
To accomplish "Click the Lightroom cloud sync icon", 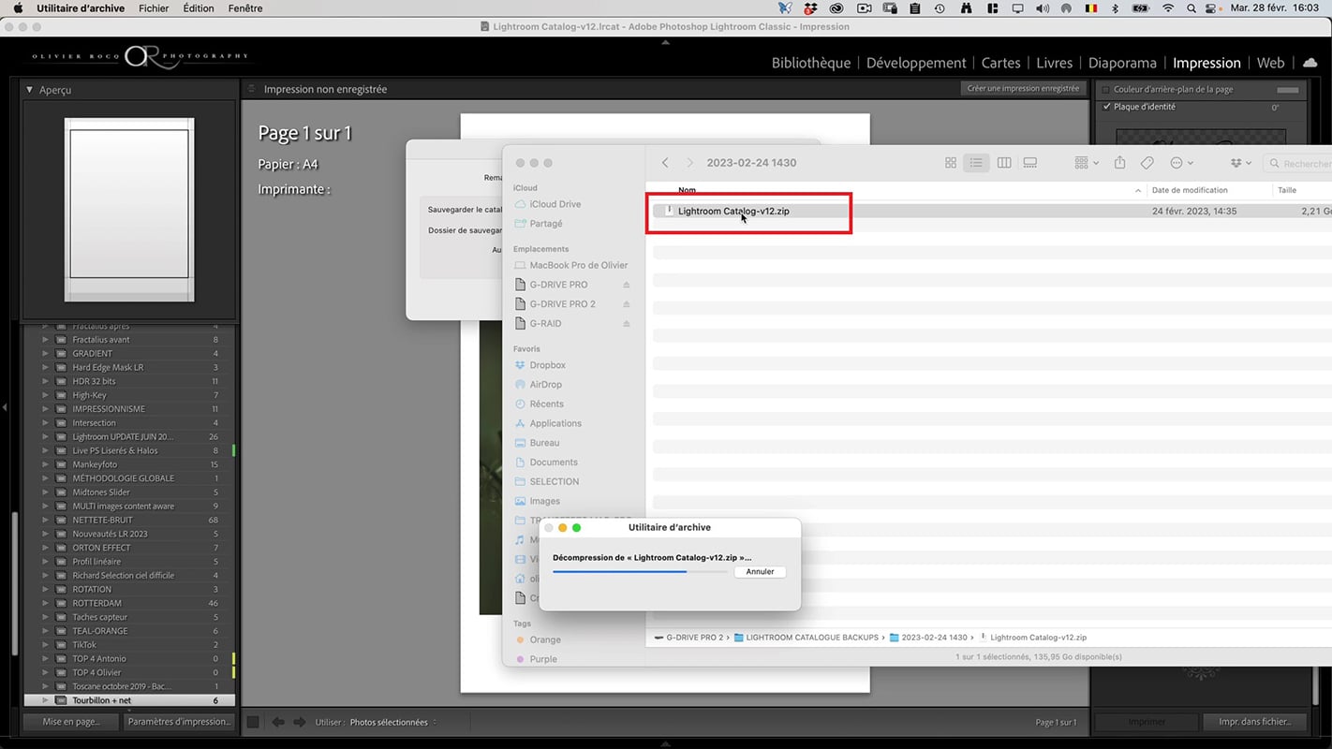I will point(1310,63).
